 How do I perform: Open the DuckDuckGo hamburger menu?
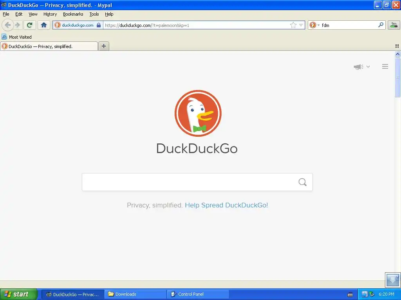(385, 66)
